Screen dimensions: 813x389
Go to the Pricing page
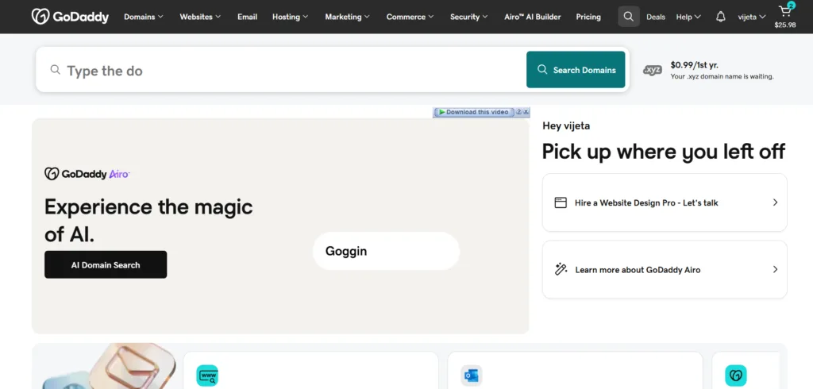[x=588, y=17]
